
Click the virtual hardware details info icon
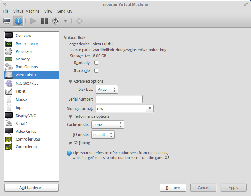[x=18, y=21]
